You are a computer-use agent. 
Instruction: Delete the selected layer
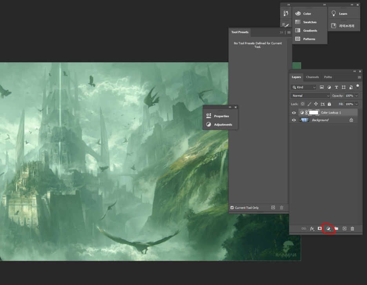point(352,229)
